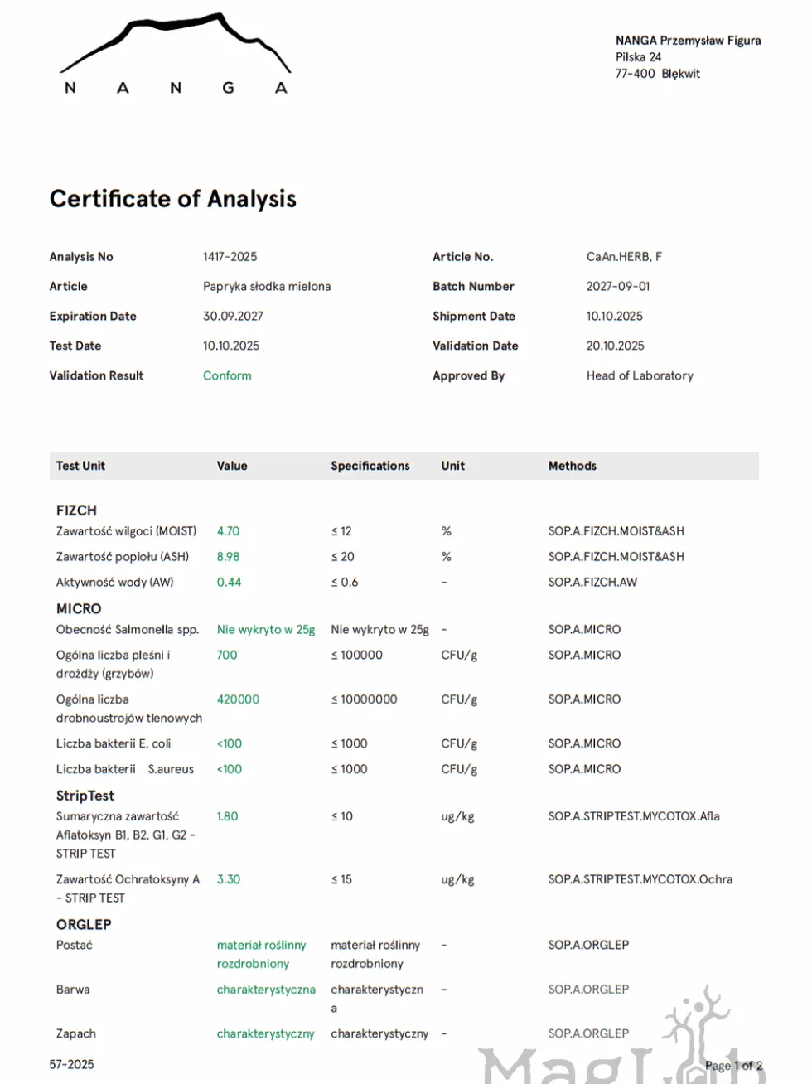Click the Shipment Date value "10.10.2025"
The height and width of the screenshot is (1084, 812).
(x=615, y=317)
